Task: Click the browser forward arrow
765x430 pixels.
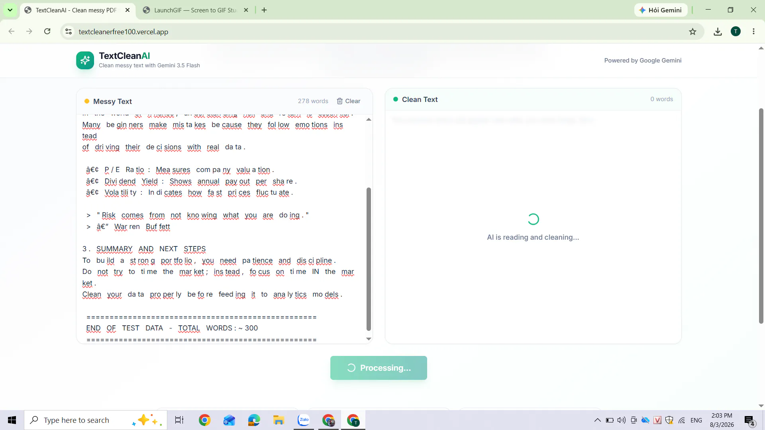Action: [29, 31]
